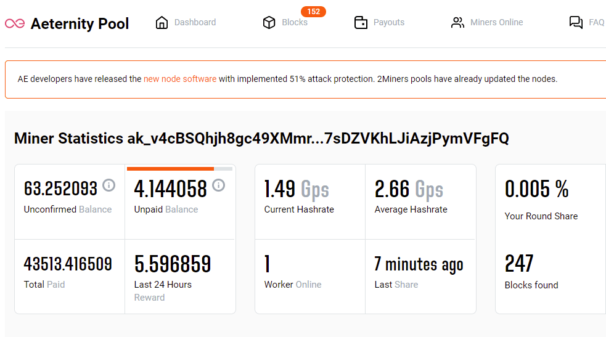Click the Aeternity infinity logo icon
Image resolution: width=606 pixels, height=337 pixels.
point(15,23)
